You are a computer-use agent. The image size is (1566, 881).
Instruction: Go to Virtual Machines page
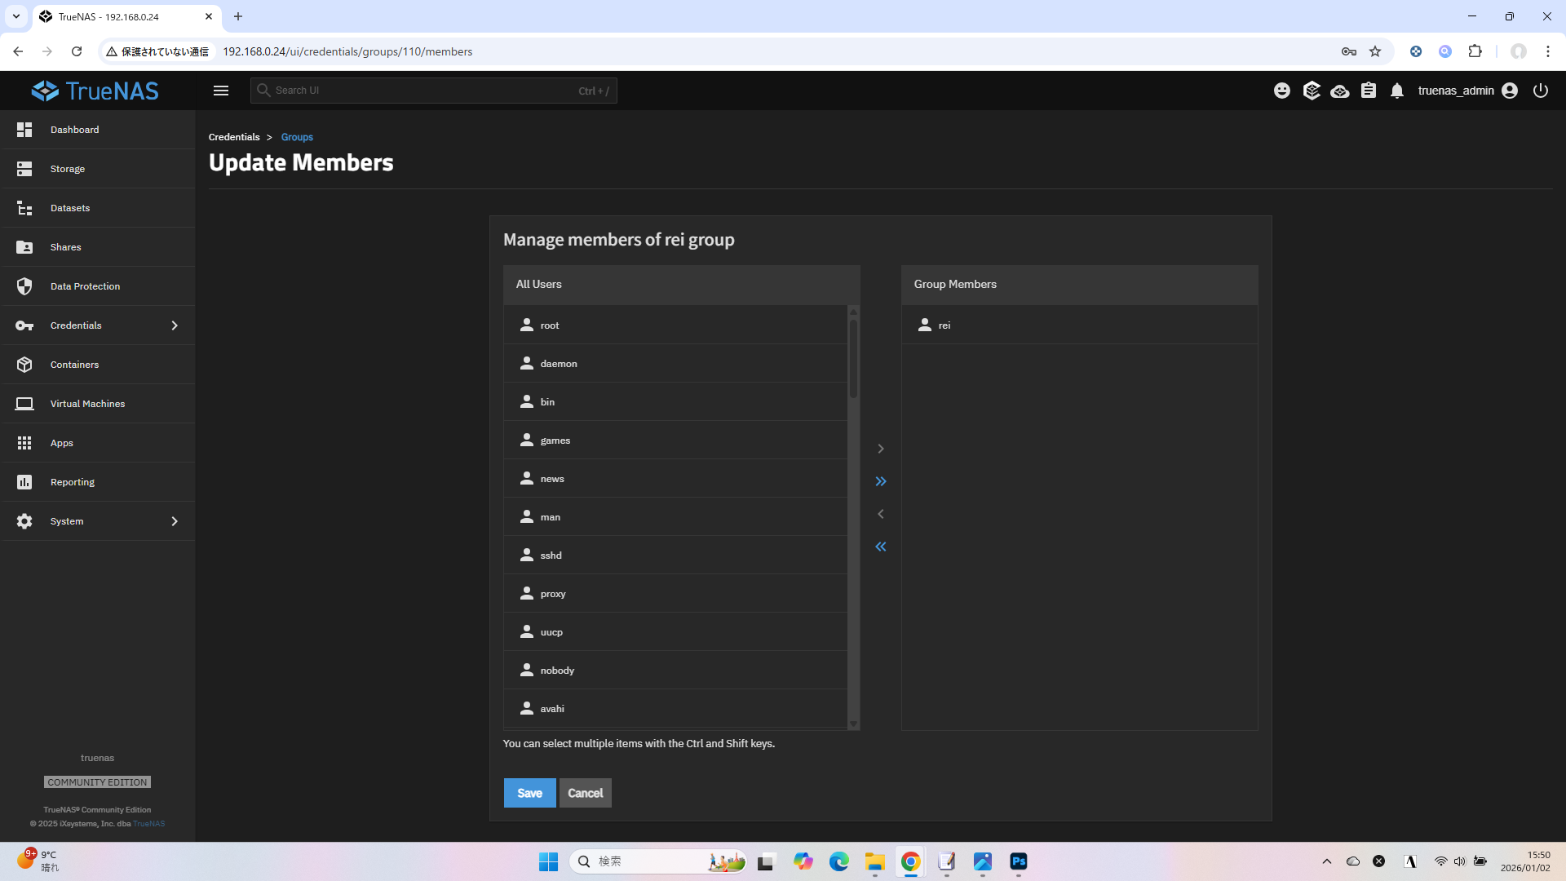[87, 404]
